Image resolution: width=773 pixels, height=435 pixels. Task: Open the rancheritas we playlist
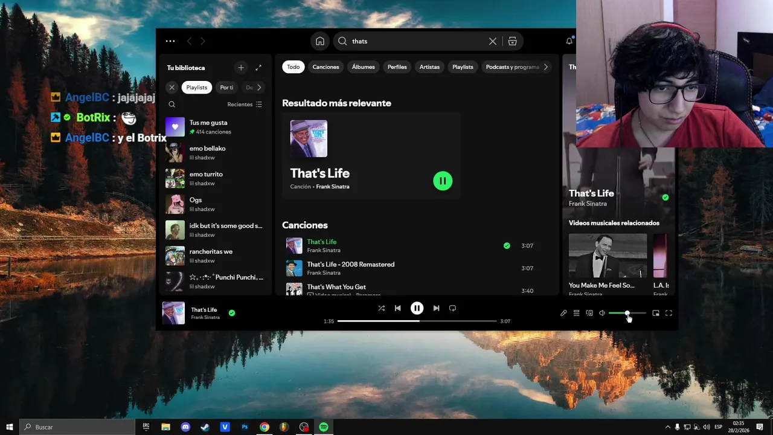pos(217,256)
